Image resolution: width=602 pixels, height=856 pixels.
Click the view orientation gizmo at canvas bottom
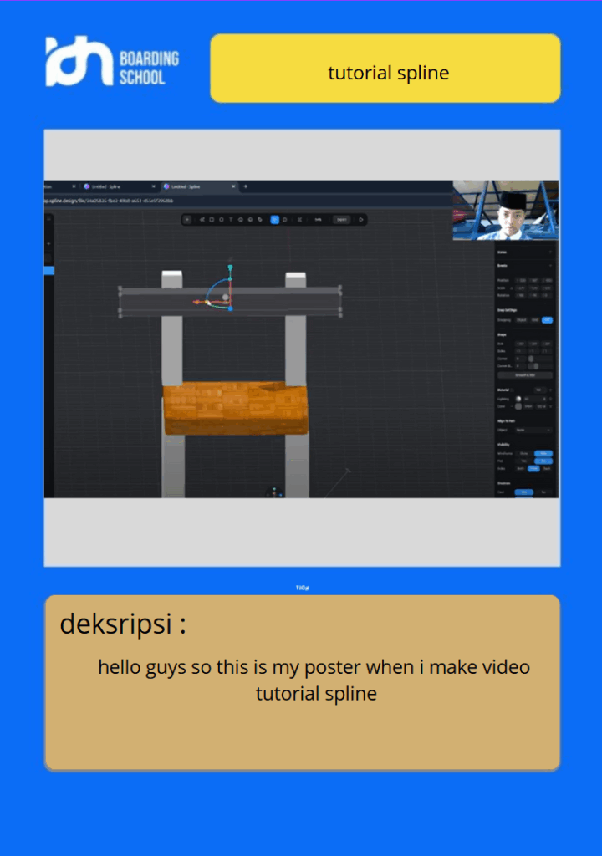click(x=274, y=492)
